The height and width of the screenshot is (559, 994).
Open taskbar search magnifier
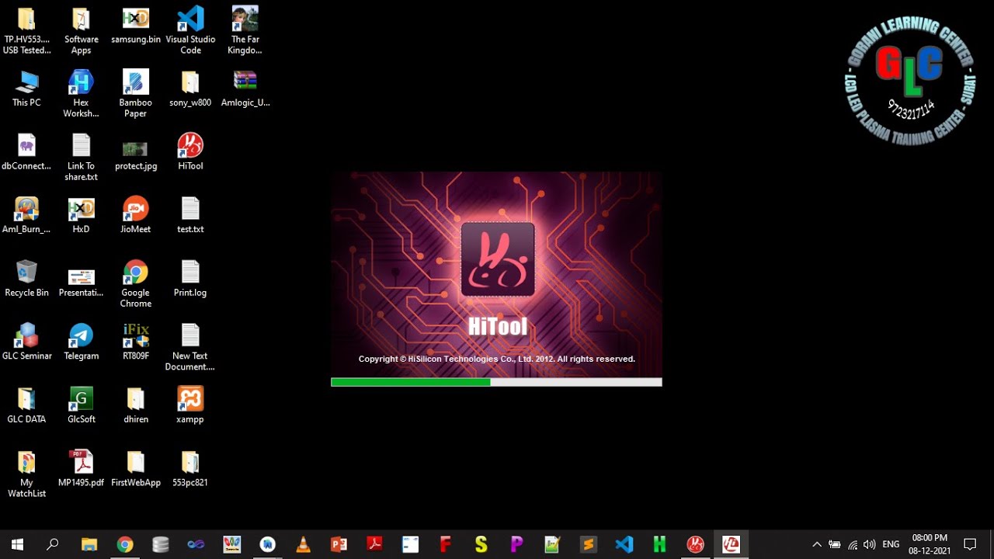[x=53, y=544]
